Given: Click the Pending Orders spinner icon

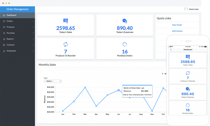Looking at the screenshot, I should pyautogui.click(x=125, y=44).
